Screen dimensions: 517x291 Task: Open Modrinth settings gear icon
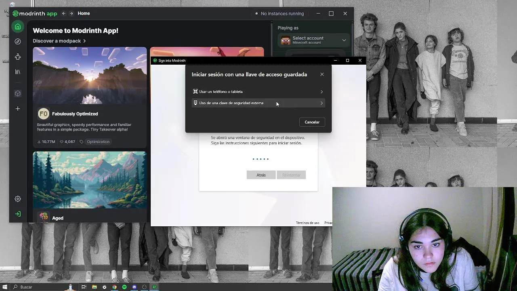click(18, 199)
